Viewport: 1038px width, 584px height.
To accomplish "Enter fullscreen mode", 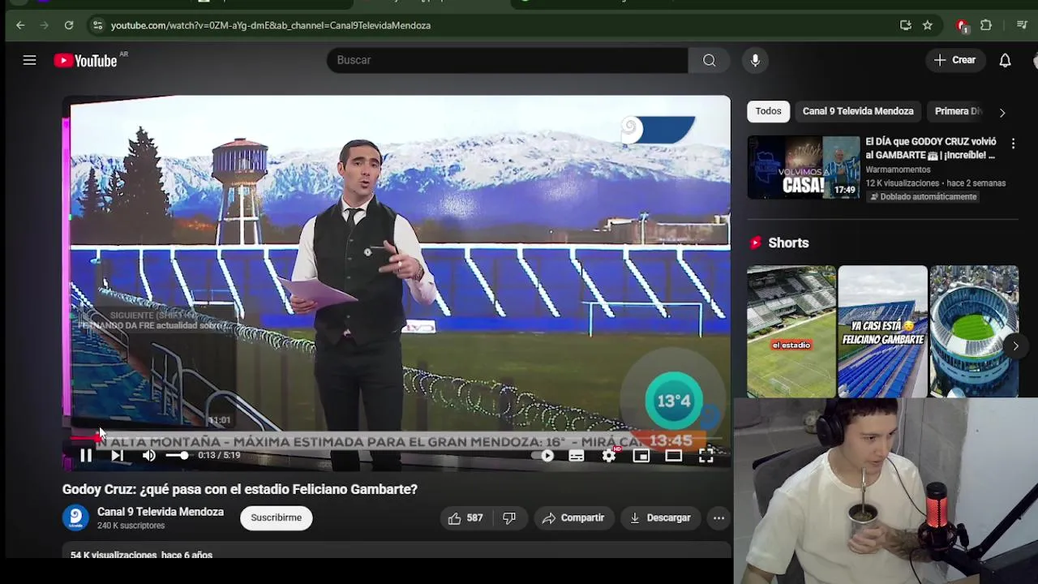I will point(706,456).
